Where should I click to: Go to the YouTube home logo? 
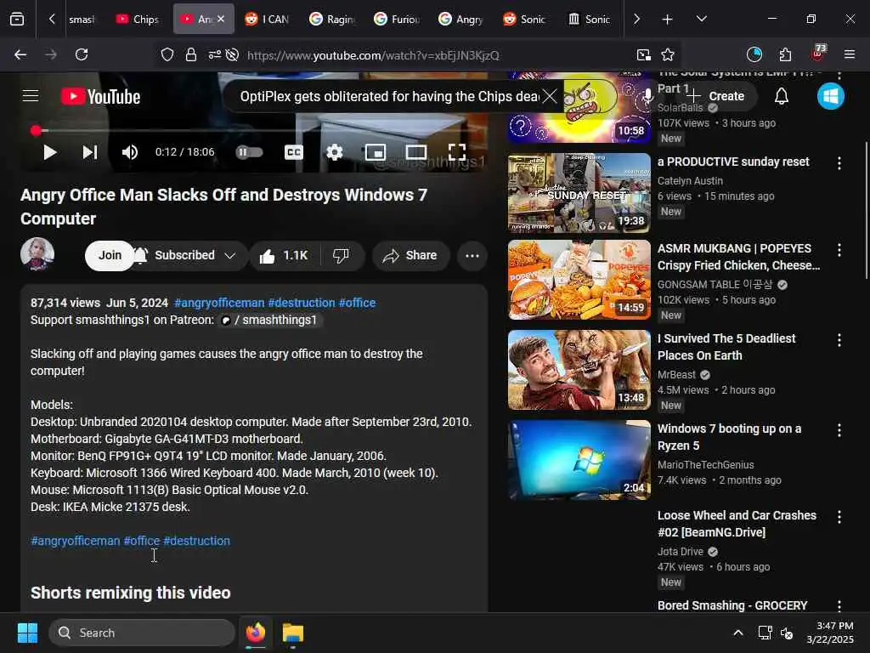100,97
